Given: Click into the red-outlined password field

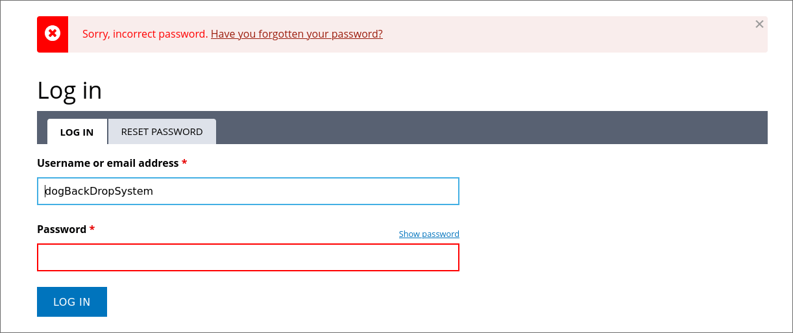Looking at the screenshot, I should (x=248, y=257).
